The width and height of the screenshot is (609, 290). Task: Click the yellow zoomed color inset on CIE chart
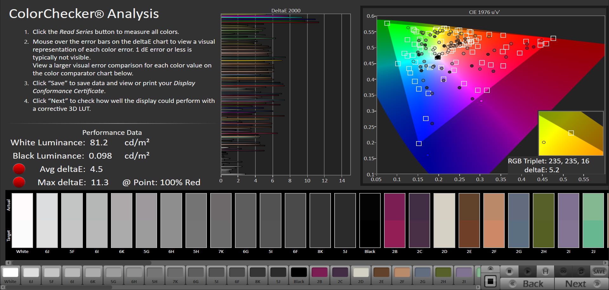pyautogui.click(x=571, y=133)
